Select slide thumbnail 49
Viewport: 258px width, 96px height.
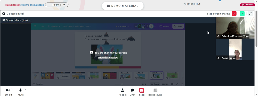pos(141,76)
